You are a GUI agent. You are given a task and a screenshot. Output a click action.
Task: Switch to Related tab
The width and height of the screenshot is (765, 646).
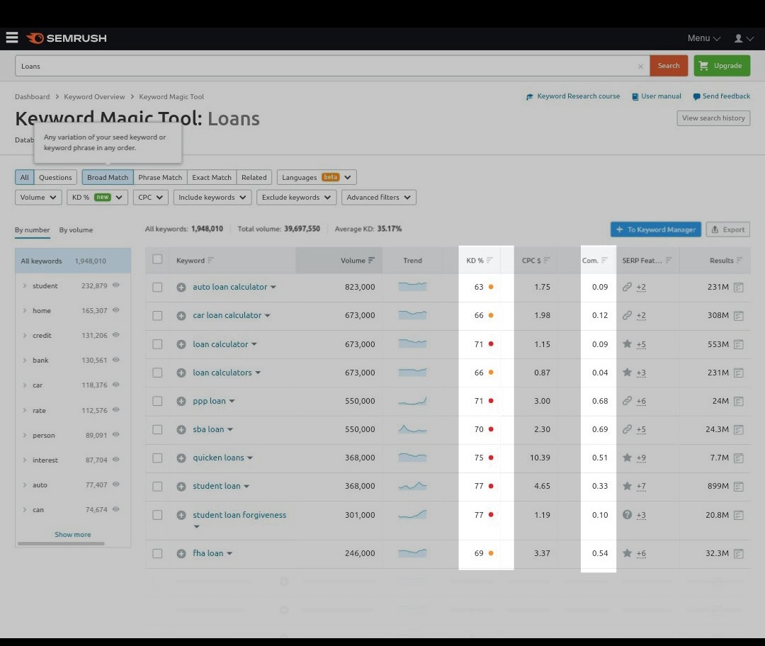(254, 177)
